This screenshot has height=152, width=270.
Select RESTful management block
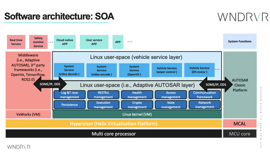point(103,95)
